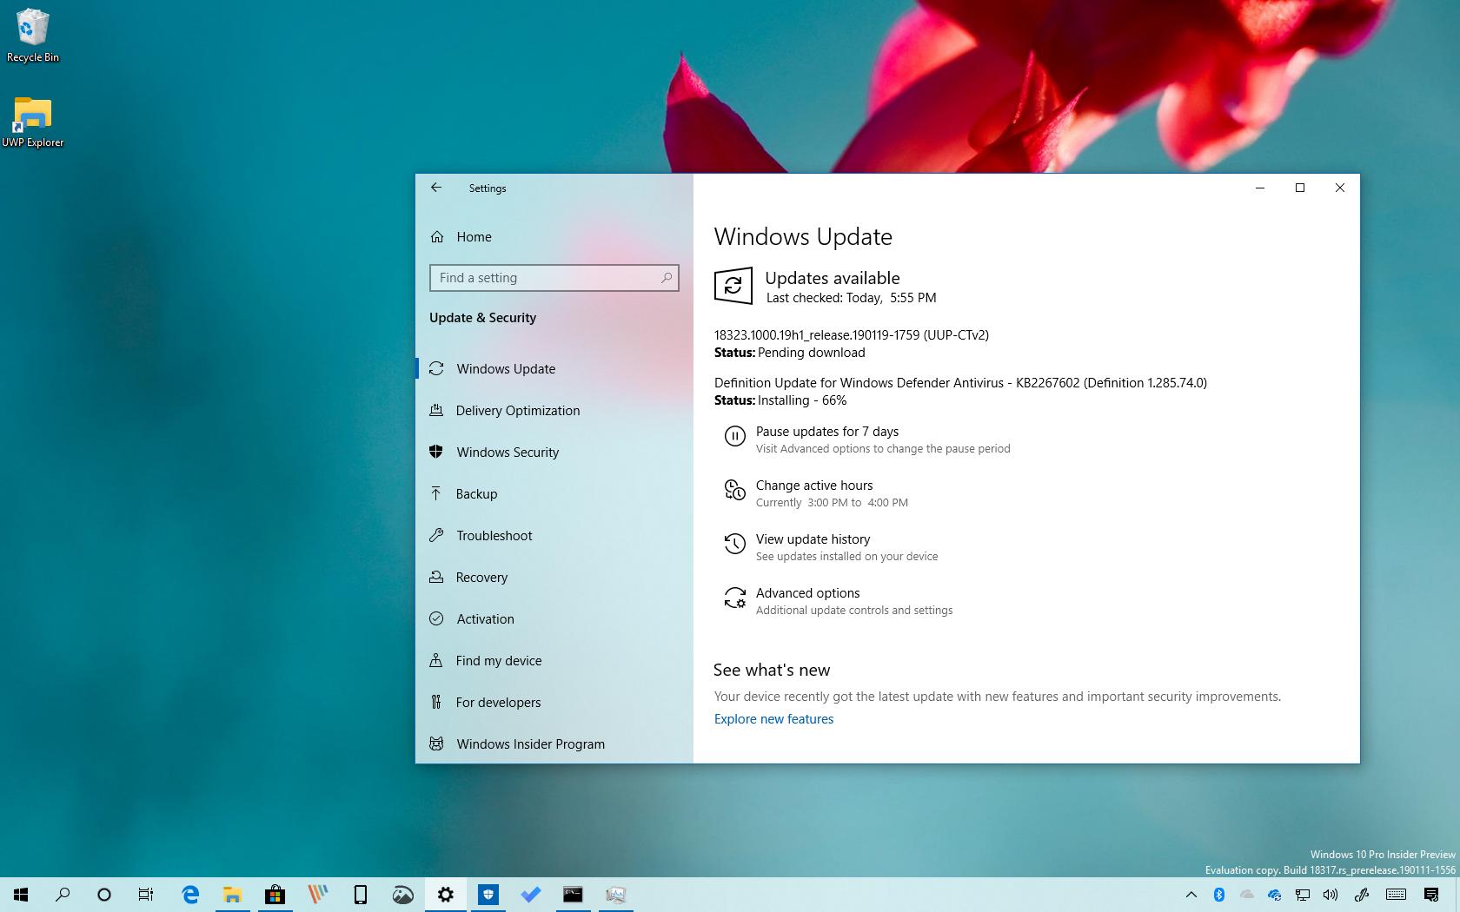Open Troubleshoot settings
1460x912 pixels.
[x=494, y=535]
